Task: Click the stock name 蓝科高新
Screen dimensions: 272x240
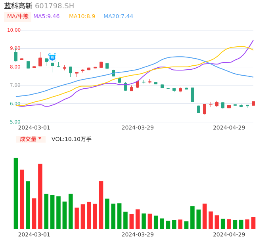Action: [18, 6]
